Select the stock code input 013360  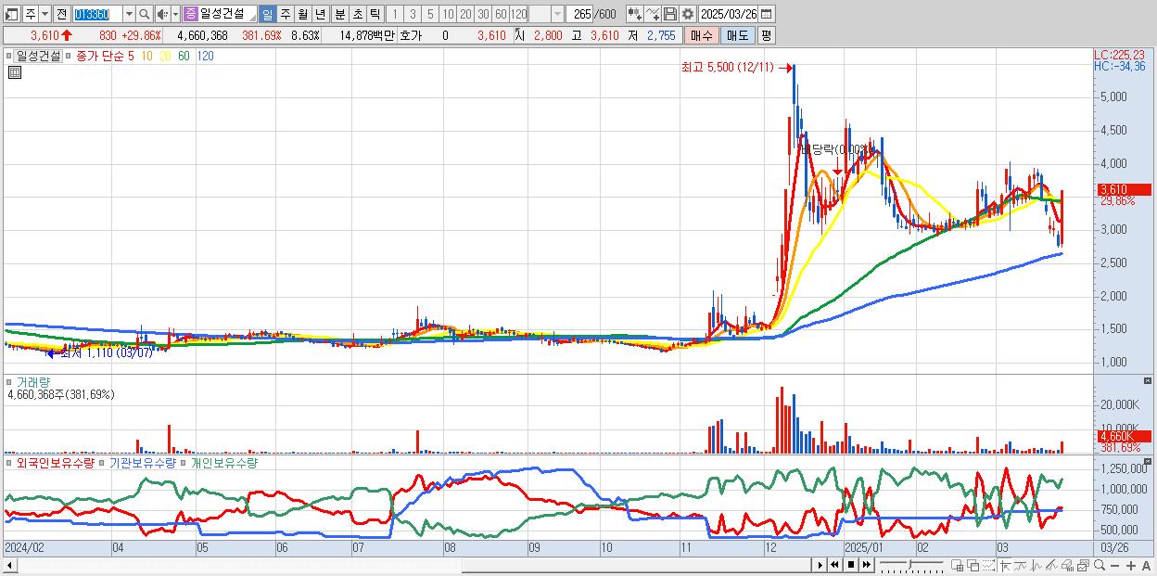97,14
